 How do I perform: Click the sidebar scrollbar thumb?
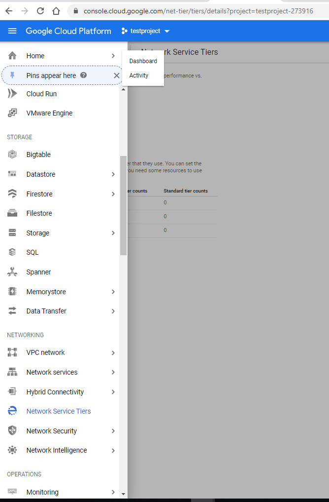click(123, 205)
